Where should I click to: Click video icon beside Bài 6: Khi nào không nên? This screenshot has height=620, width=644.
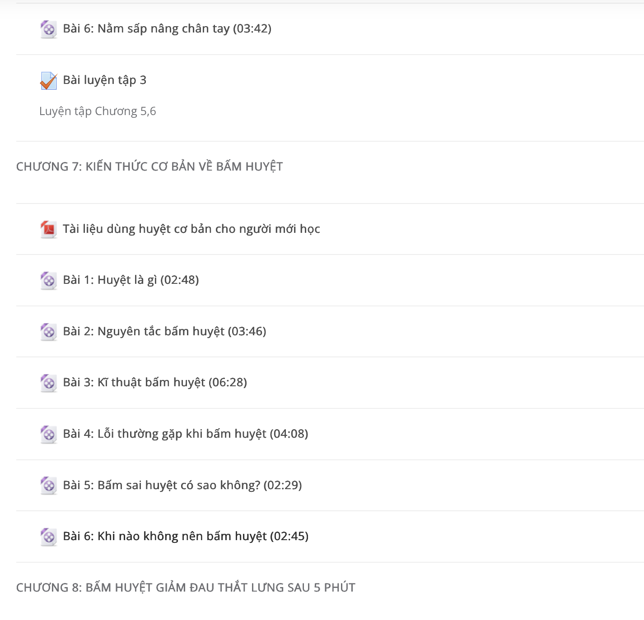coord(48,537)
